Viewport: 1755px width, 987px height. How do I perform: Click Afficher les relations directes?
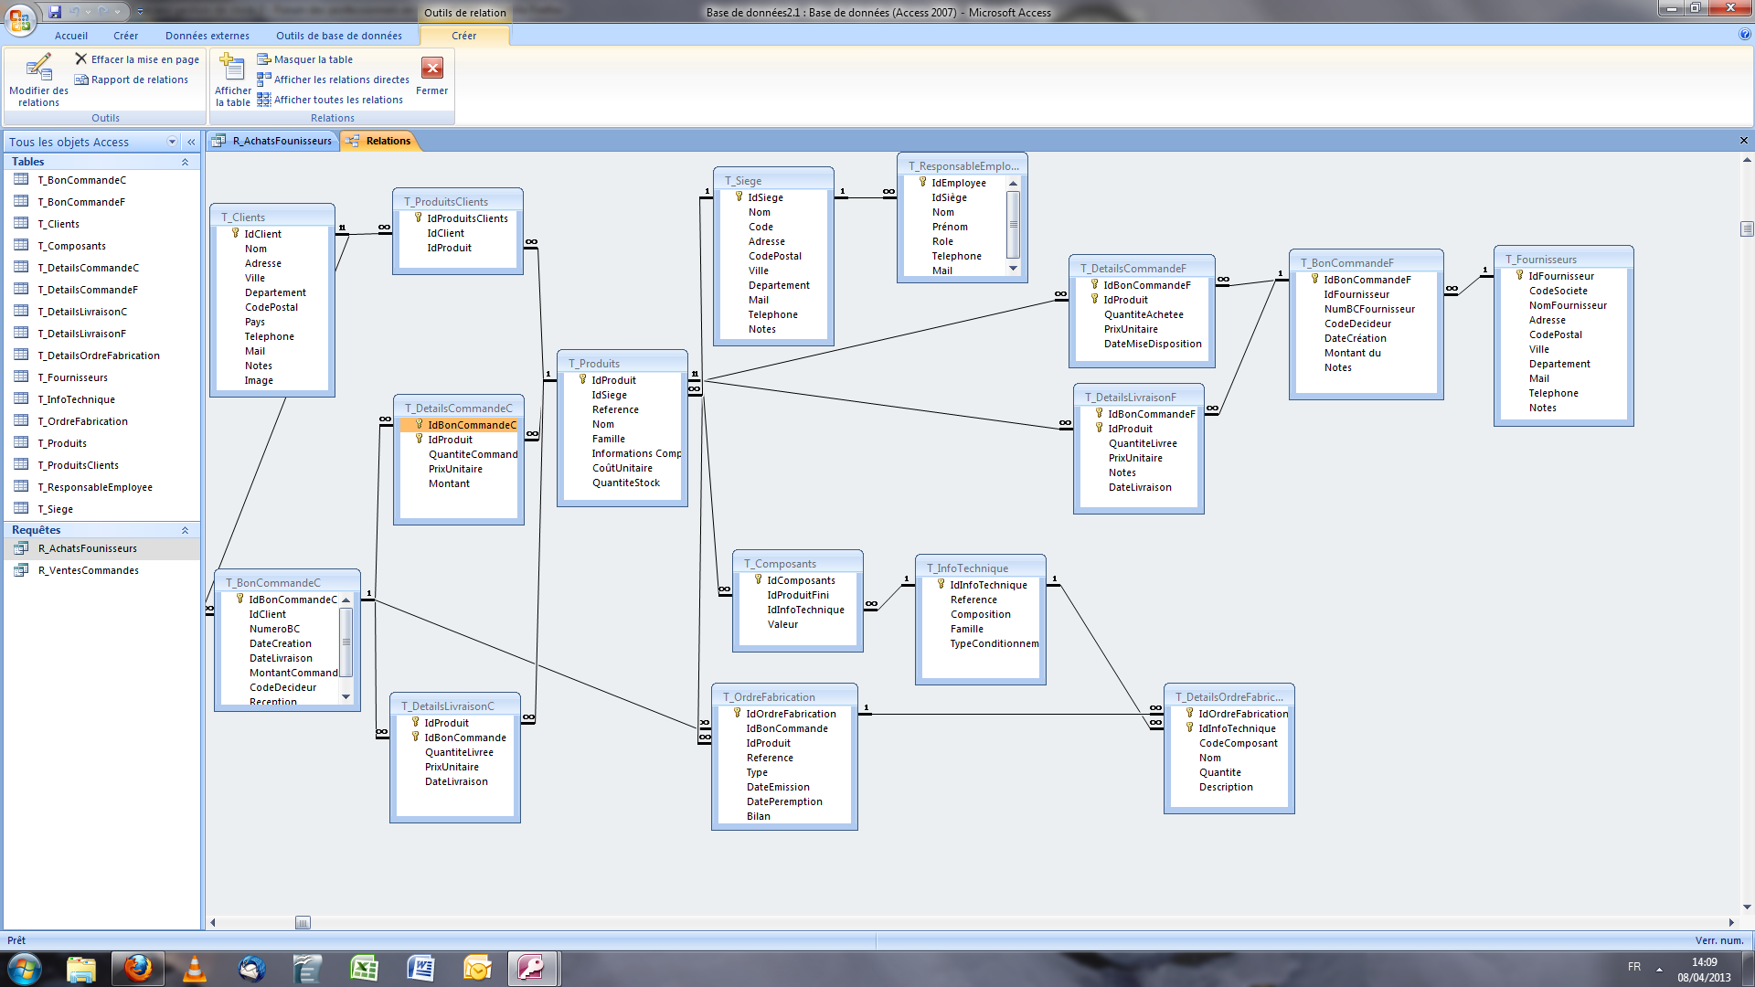point(333,80)
